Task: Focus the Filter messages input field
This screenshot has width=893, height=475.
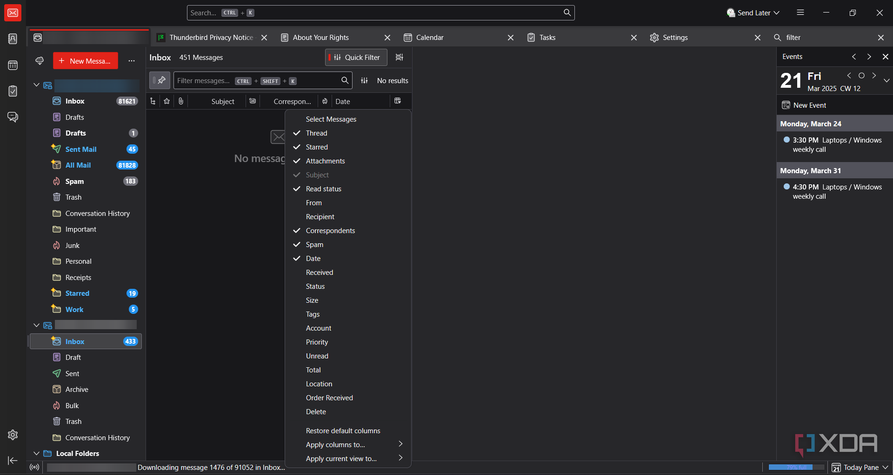Action: [263, 80]
